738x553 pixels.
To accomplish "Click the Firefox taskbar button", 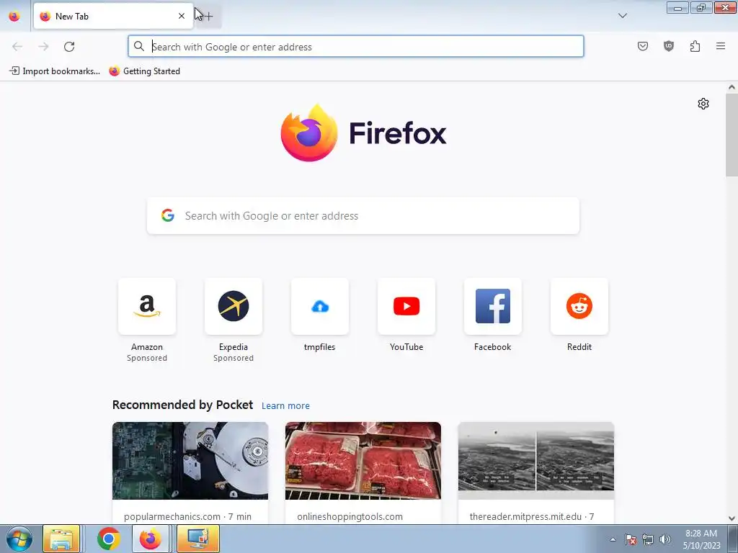I will click(151, 539).
